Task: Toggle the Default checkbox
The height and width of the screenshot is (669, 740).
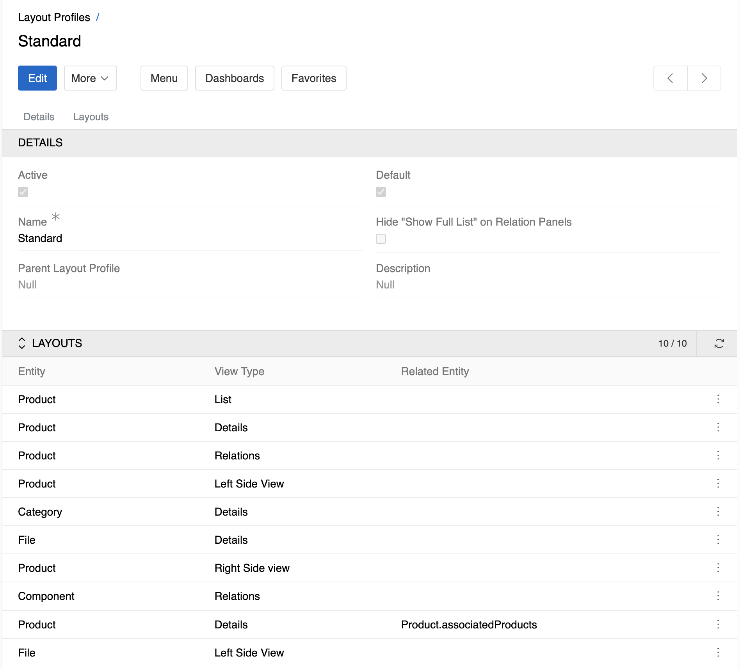Action: [381, 192]
